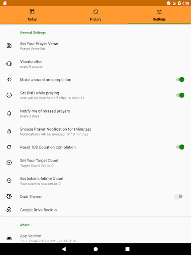This screenshot has width=191, height=255.
Task: Tap the Android home navigation button
Action: point(96,249)
